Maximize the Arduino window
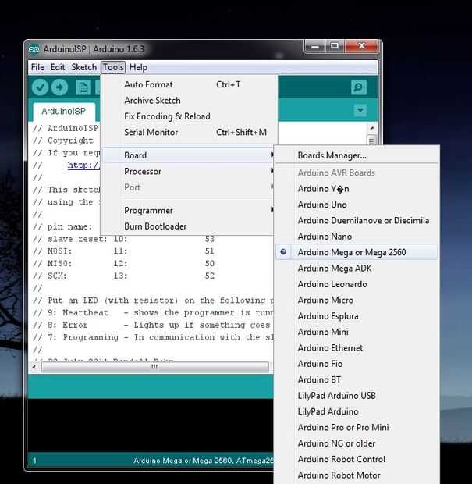472x484 pixels. tap(335, 47)
